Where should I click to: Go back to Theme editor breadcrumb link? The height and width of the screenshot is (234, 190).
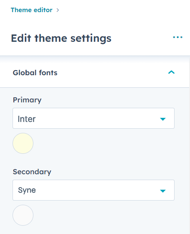click(32, 10)
